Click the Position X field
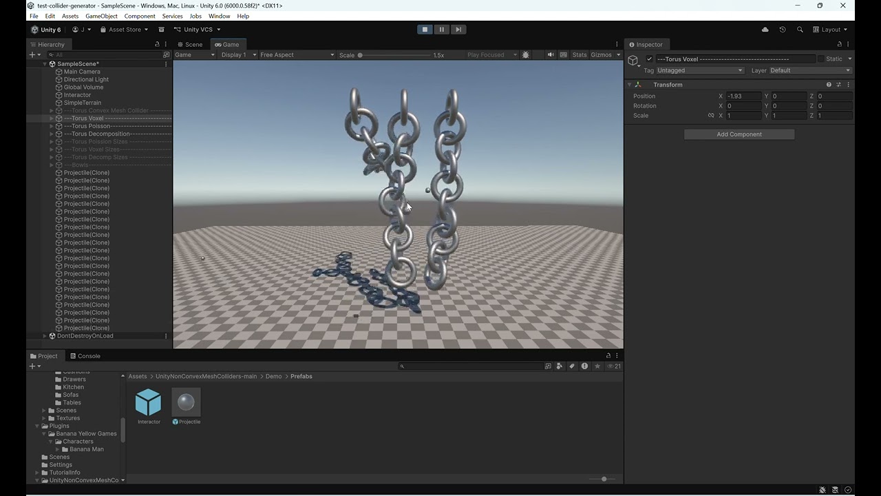 pyautogui.click(x=743, y=96)
